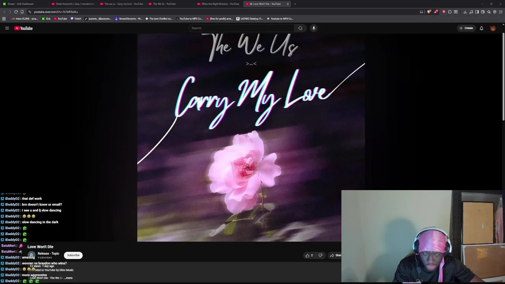505x284 pixels.
Task: Click chat message 'slow dancing in the dark'
Action: coord(40,222)
